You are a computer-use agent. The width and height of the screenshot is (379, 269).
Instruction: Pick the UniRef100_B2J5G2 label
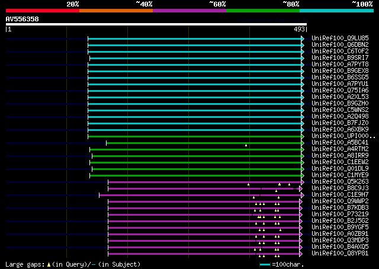click(340, 221)
